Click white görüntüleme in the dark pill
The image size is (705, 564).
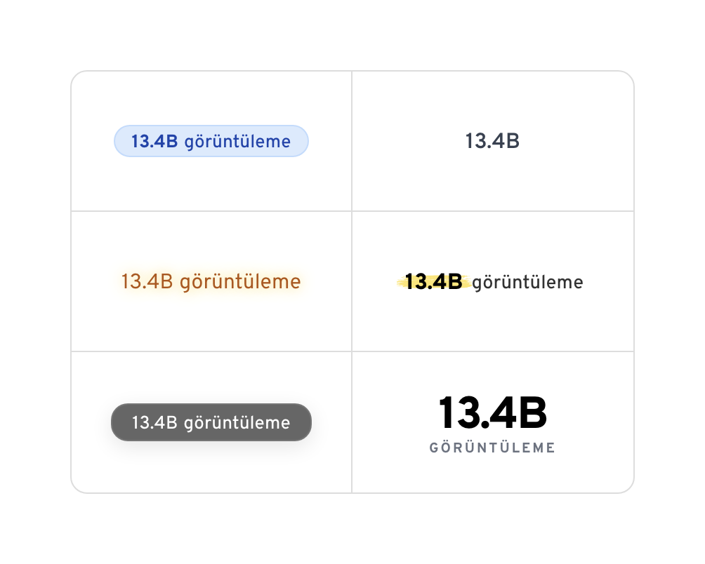[x=237, y=423]
